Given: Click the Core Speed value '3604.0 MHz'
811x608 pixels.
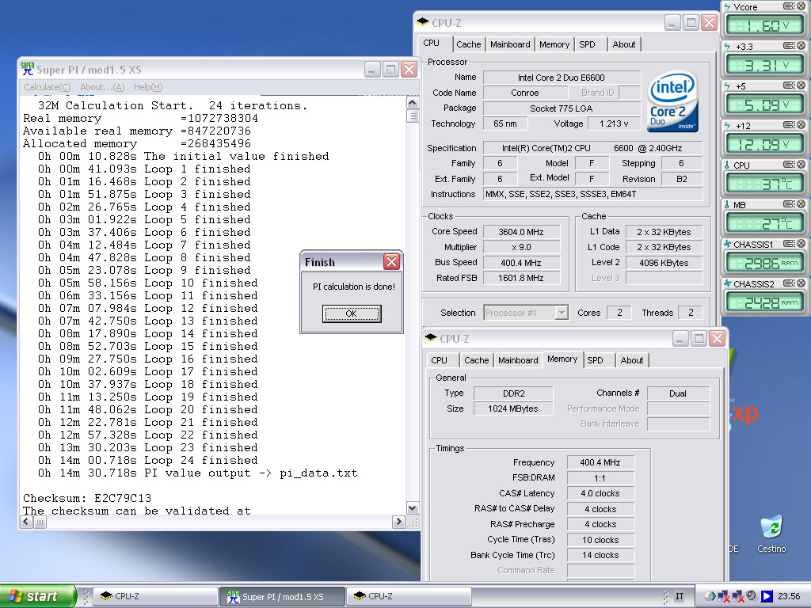Looking at the screenshot, I should [521, 232].
